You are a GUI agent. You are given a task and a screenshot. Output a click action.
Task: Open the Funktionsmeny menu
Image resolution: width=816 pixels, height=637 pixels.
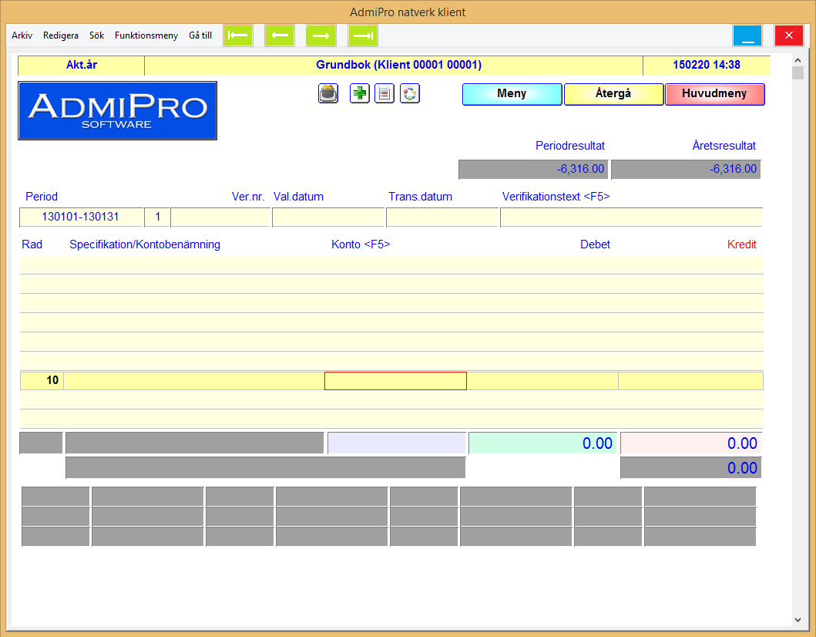click(x=146, y=35)
